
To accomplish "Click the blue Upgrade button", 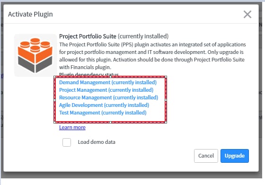I will tap(235, 156).
